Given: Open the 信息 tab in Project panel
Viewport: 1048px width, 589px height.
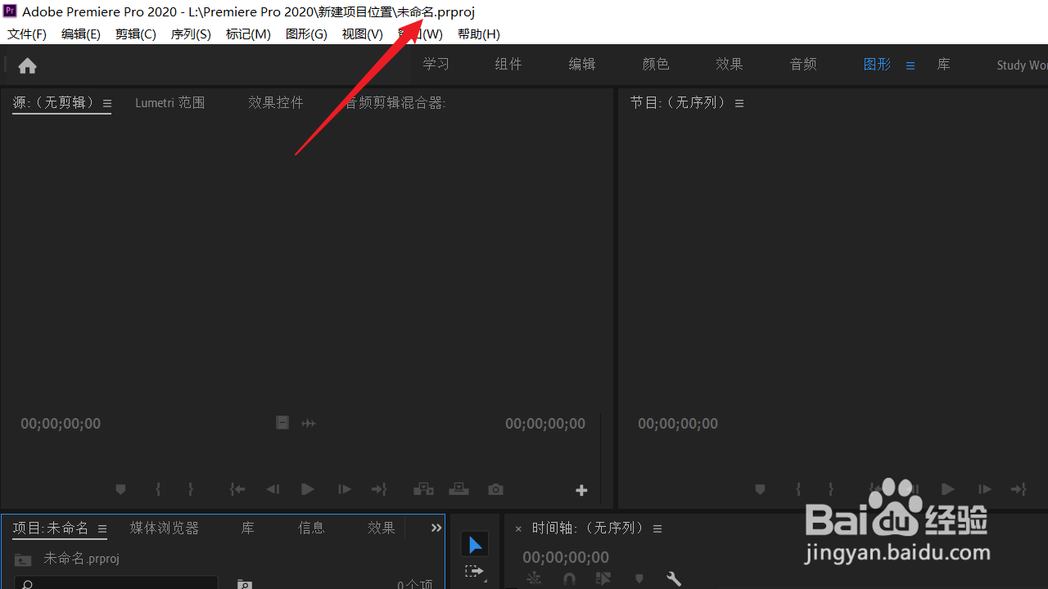Looking at the screenshot, I should coord(312,528).
